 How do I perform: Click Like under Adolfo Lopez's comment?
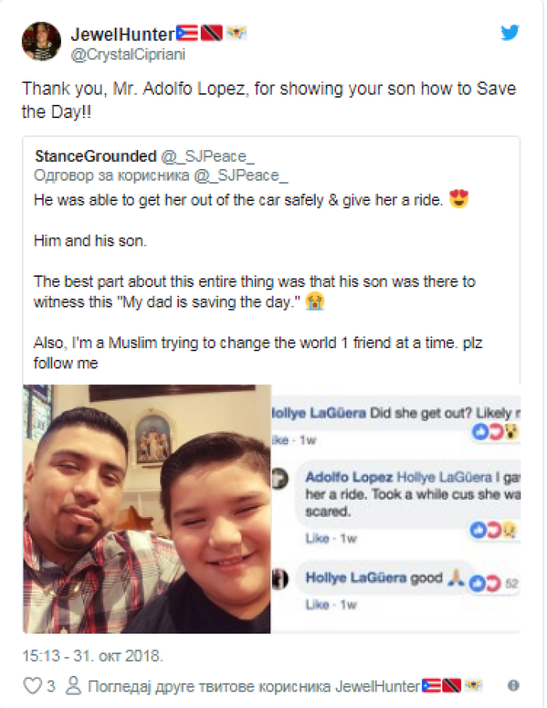point(317,538)
